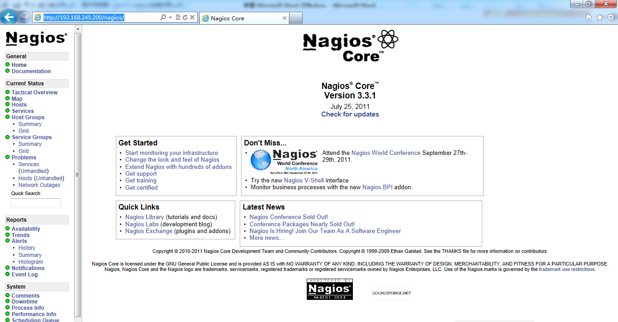Click the search magnifier in address bar
618x322 pixels.
pos(163,18)
